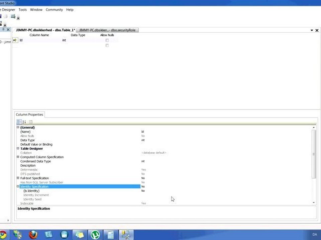Open Google Chrome from the taskbar
Image resolution: width=321 pixels, height=240 pixels.
coord(3,235)
